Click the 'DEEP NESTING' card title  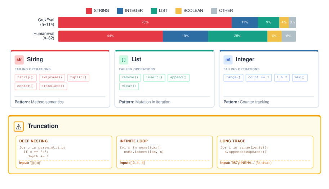click(34, 141)
